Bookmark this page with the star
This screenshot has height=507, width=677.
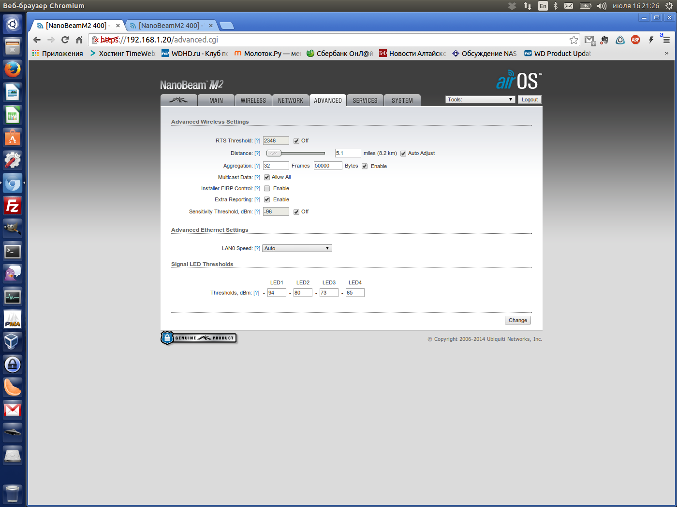pyautogui.click(x=574, y=40)
